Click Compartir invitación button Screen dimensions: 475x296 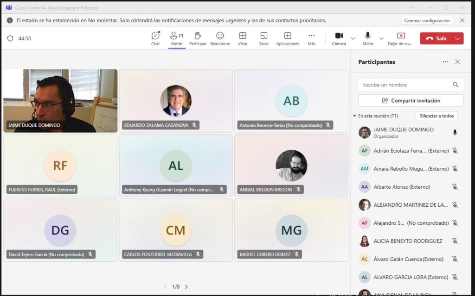coord(411,100)
